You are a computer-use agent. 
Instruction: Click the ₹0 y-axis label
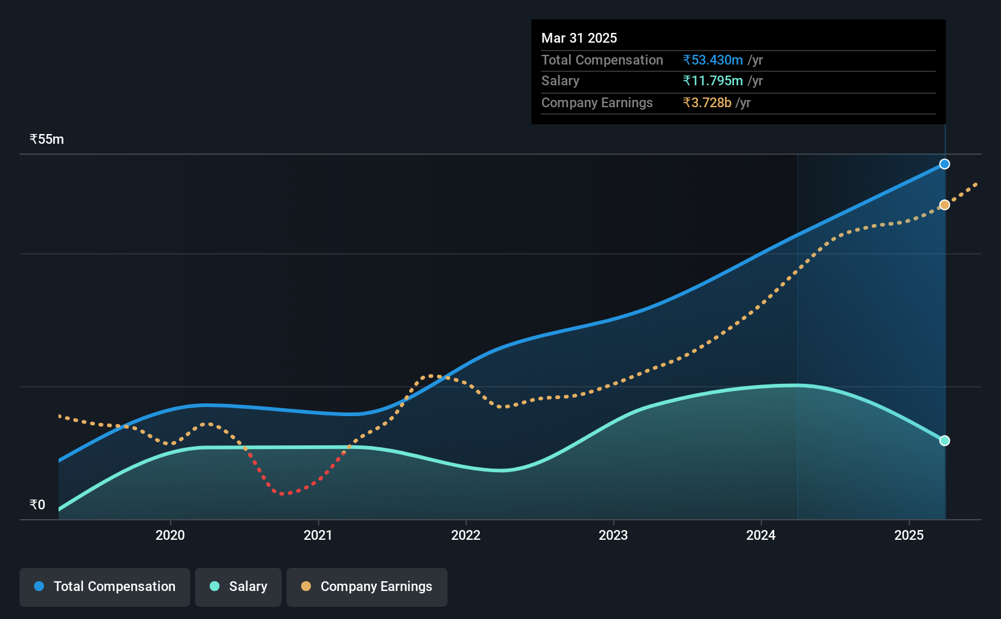[38, 504]
